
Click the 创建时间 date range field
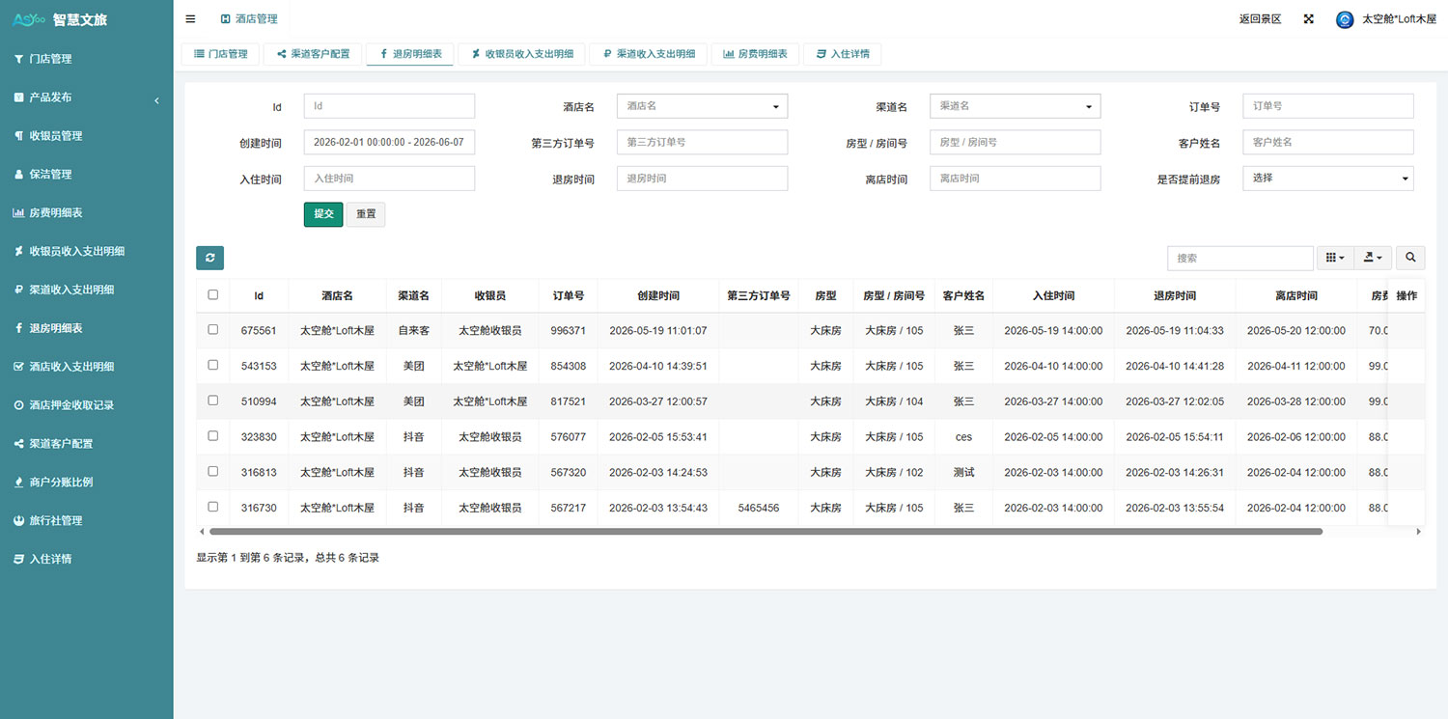point(389,142)
